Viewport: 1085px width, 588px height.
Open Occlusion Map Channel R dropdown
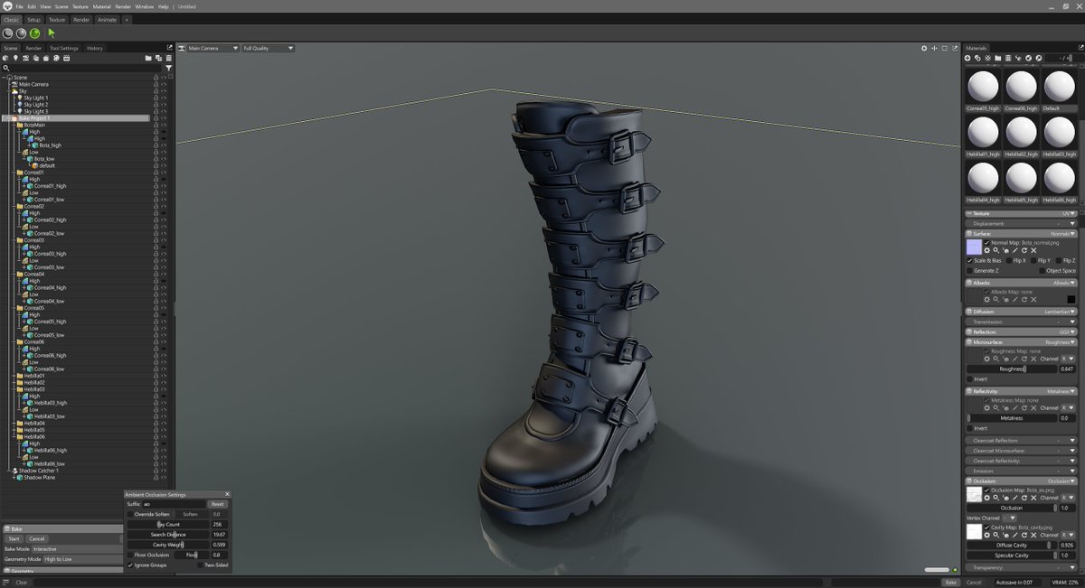(x=1069, y=498)
